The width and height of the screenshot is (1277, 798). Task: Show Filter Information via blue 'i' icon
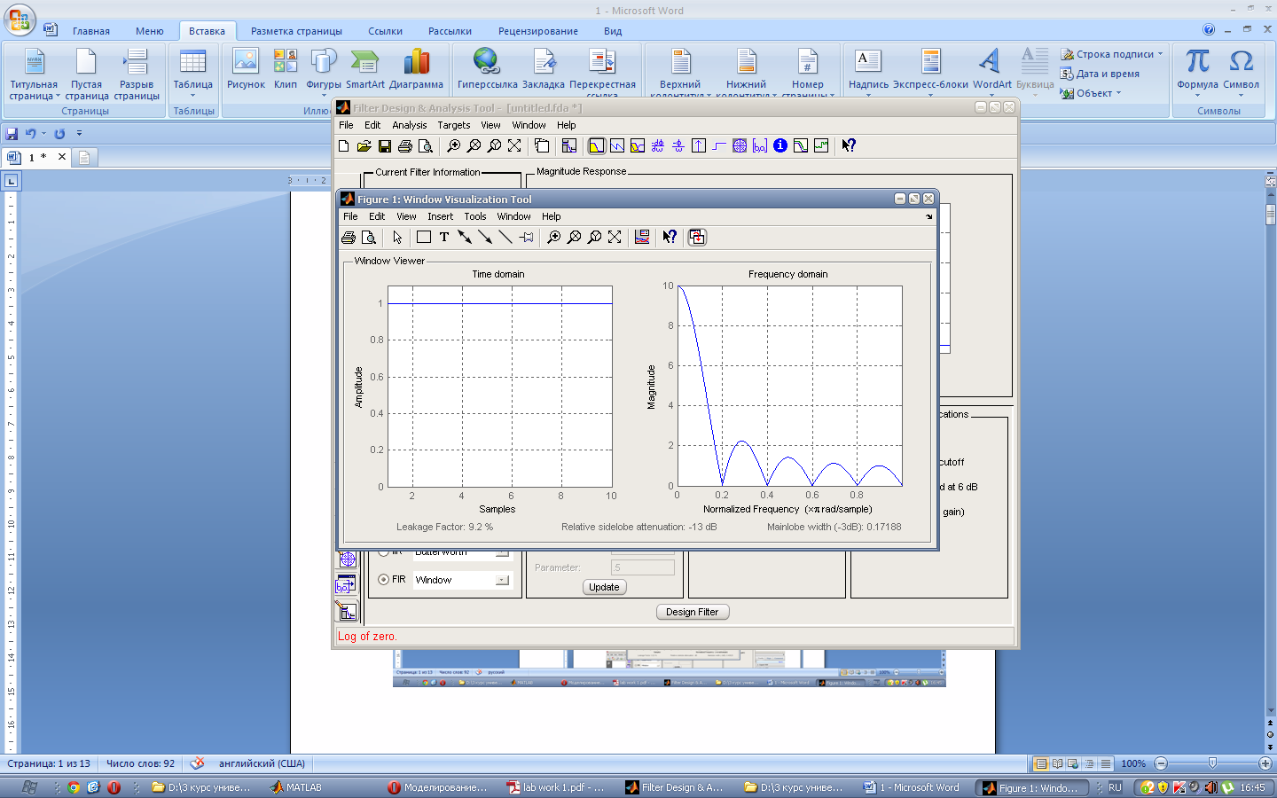tap(780, 146)
